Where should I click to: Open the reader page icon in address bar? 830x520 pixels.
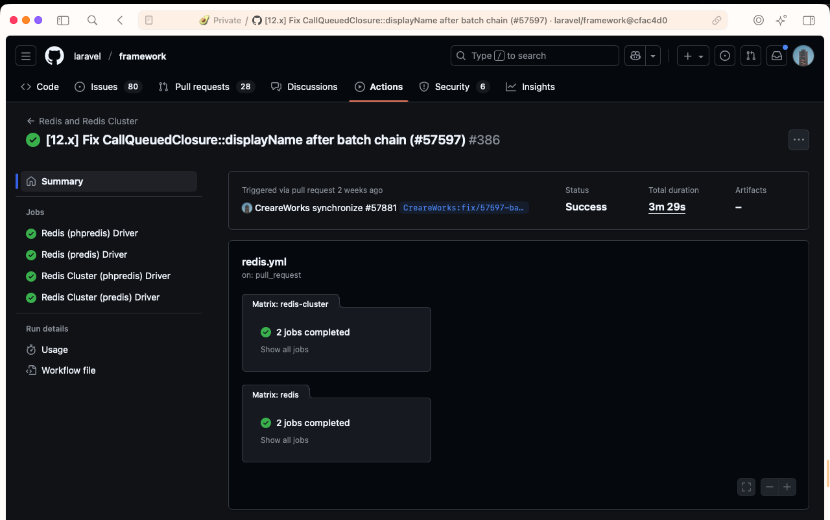(x=149, y=20)
